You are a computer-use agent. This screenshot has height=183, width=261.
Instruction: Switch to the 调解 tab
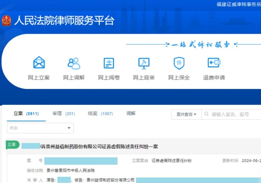point(131,114)
